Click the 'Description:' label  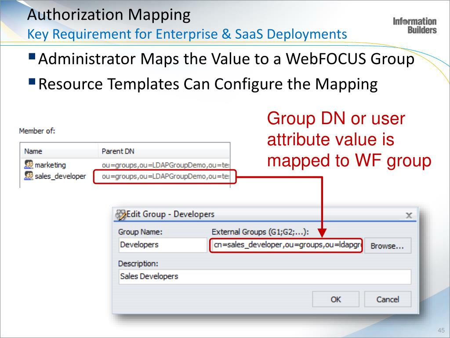click(138, 264)
